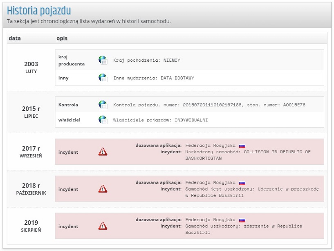
Task: Select the 2003 LUTY date entry
Action: [31, 67]
